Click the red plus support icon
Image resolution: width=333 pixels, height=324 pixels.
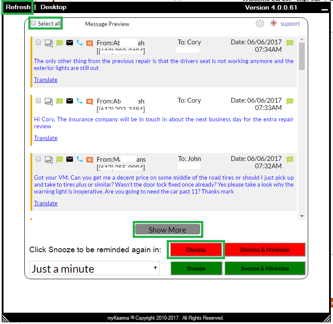pyautogui.click(x=273, y=23)
